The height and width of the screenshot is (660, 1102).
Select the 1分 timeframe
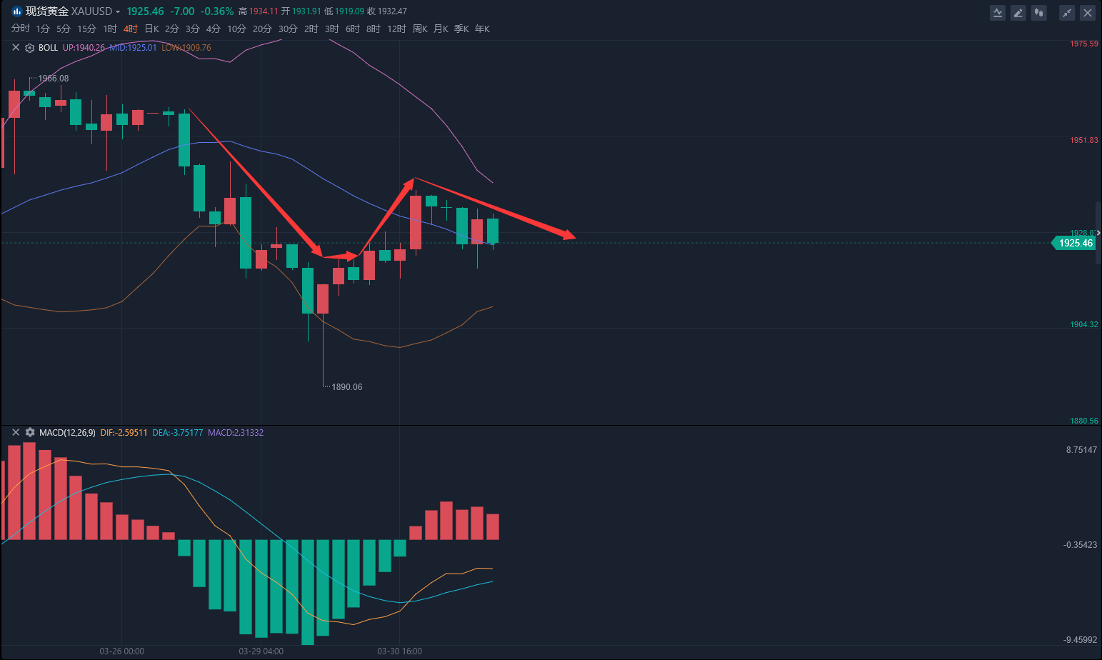(43, 29)
